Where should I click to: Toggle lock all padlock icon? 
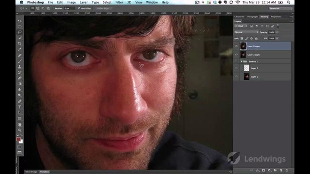point(256,39)
